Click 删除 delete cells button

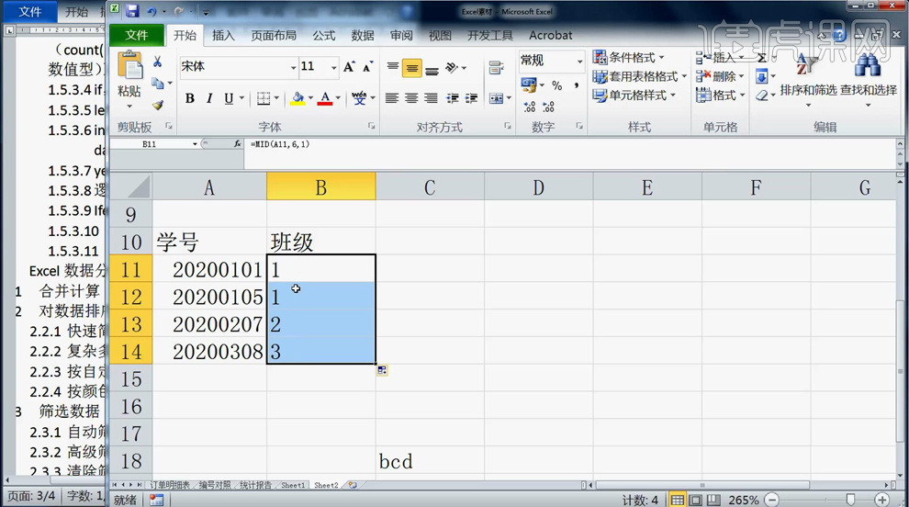tap(720, 76)
